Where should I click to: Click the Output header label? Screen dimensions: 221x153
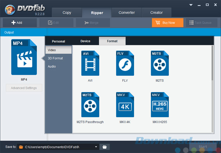[x=9, y=32]
